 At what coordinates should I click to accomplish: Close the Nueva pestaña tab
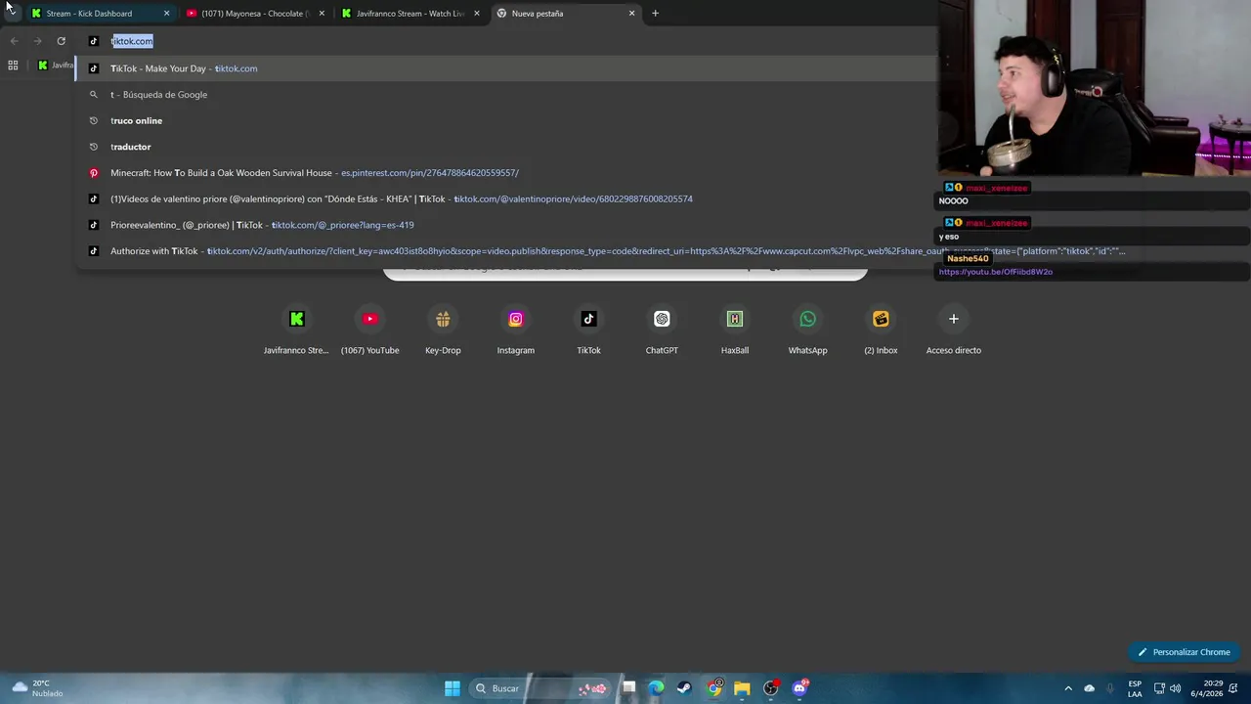click(631, 14)
